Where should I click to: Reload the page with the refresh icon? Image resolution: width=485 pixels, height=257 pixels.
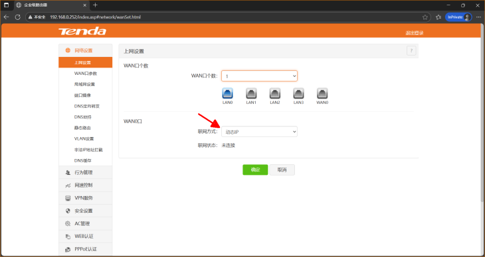pyautogui.click(x=18, y=17)
